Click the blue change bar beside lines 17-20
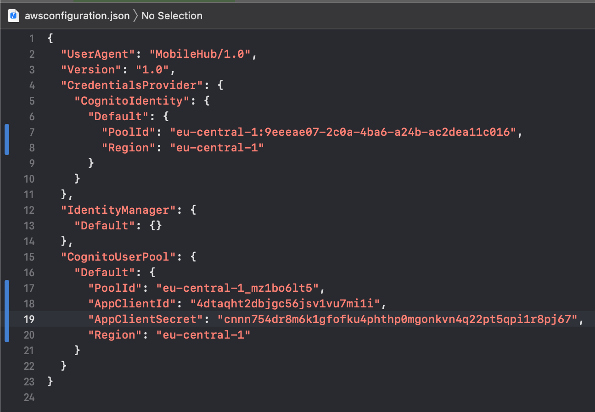The image size is (595, 412). [6, 311]
